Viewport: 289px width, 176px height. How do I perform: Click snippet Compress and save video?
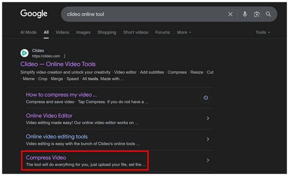(87, 102)
